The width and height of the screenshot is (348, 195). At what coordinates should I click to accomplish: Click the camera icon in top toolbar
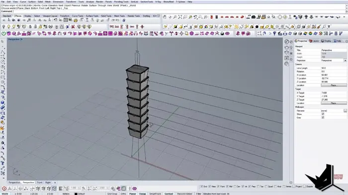click(254, 17)
